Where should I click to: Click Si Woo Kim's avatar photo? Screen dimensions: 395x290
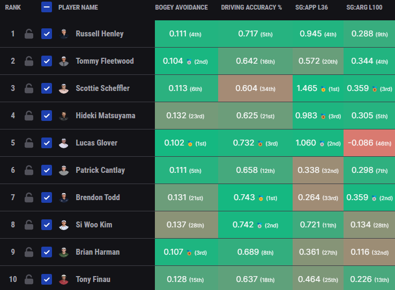tap(64, 225)
